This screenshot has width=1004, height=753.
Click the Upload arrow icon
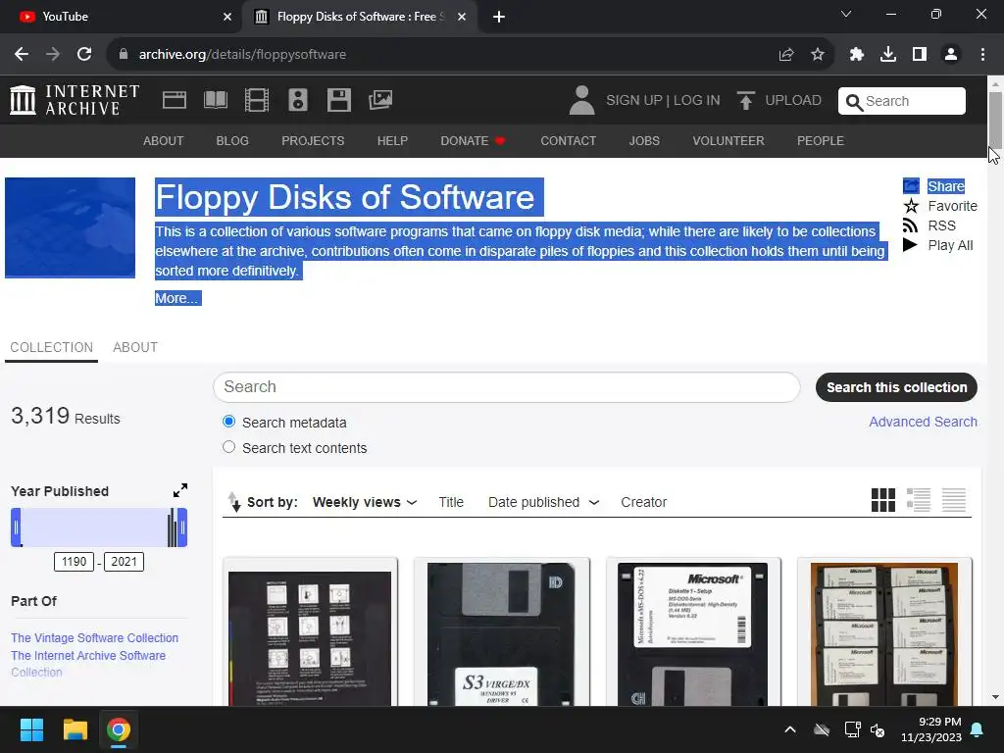point(745,101)
